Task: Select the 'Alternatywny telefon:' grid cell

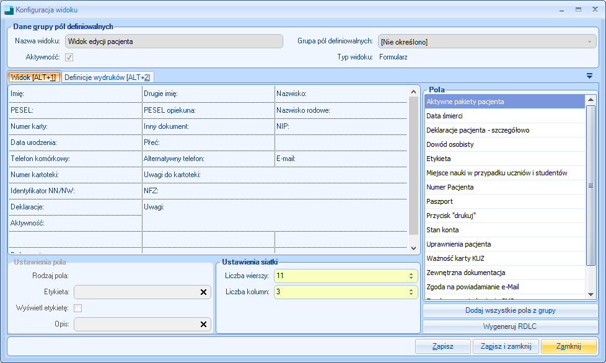Action: coord(208,159)
